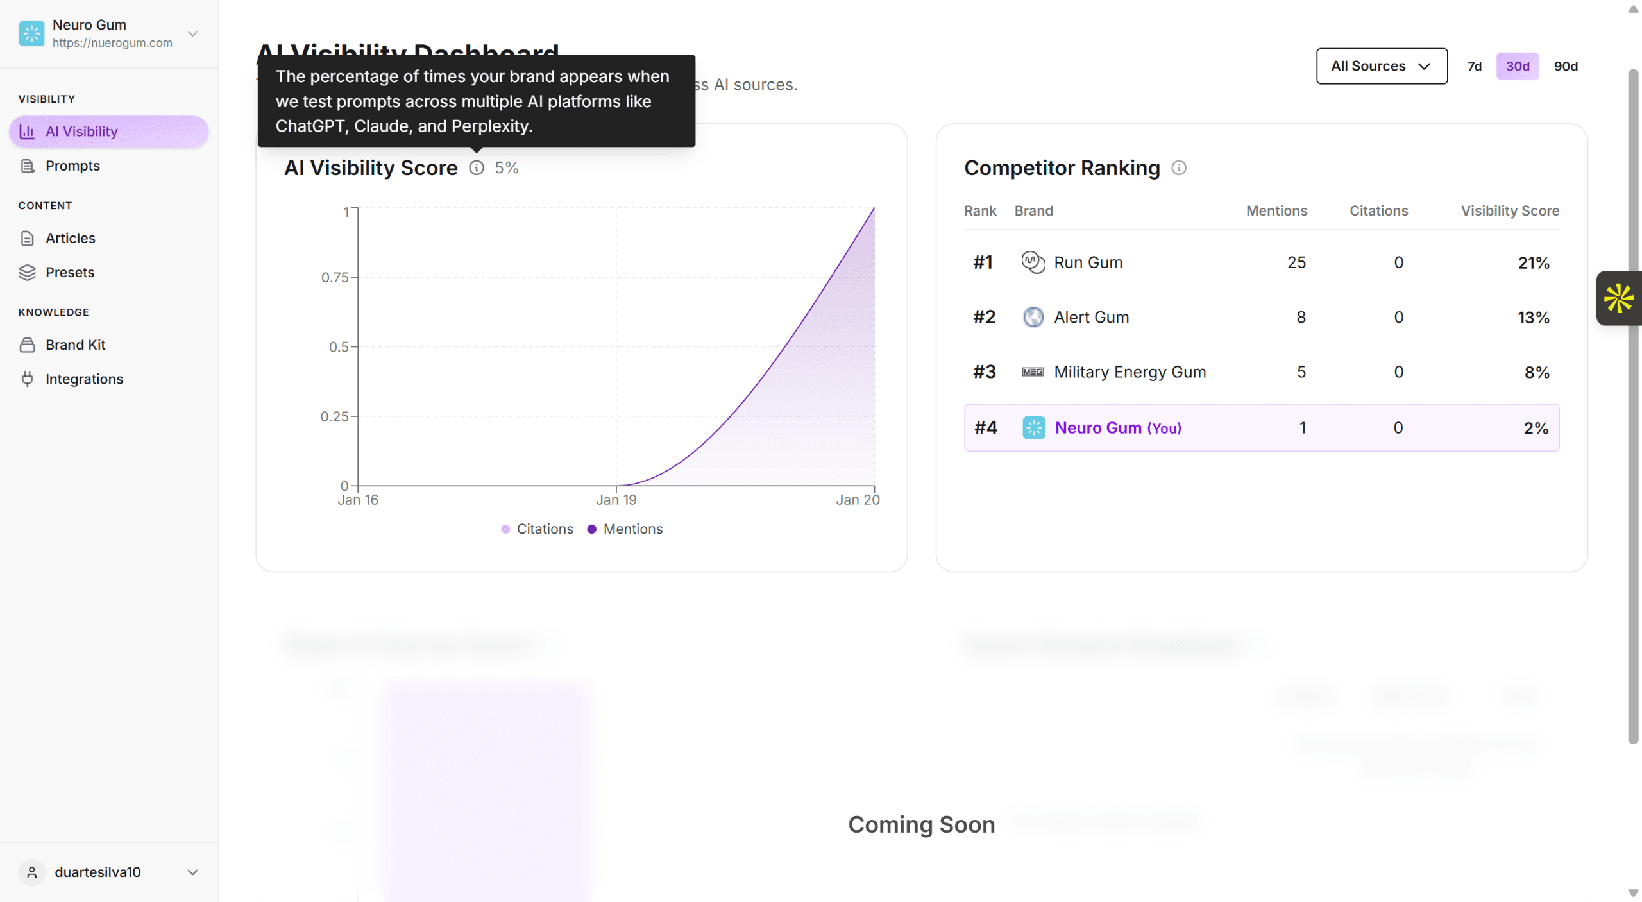
Task: Open the All Sources dropdown
Action: [1381, 66]
